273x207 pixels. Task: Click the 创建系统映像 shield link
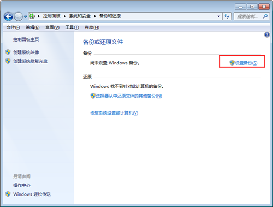click(26, 52)
